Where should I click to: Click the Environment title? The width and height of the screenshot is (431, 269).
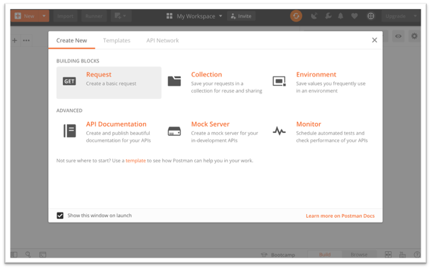point(316,75)
